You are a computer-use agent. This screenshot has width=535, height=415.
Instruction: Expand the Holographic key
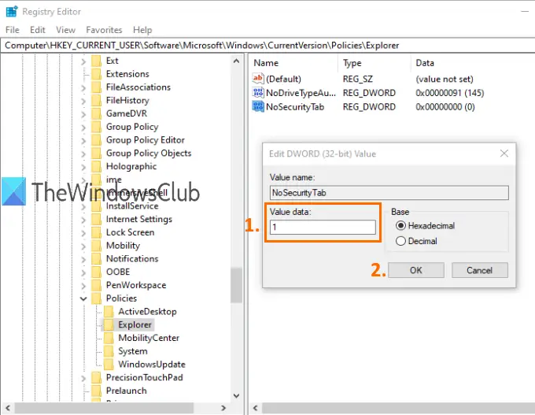pos(83,167)
